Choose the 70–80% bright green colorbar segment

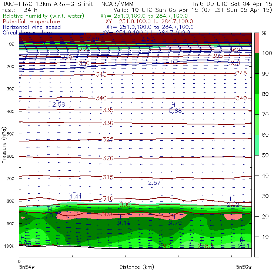tap(257, 104)
